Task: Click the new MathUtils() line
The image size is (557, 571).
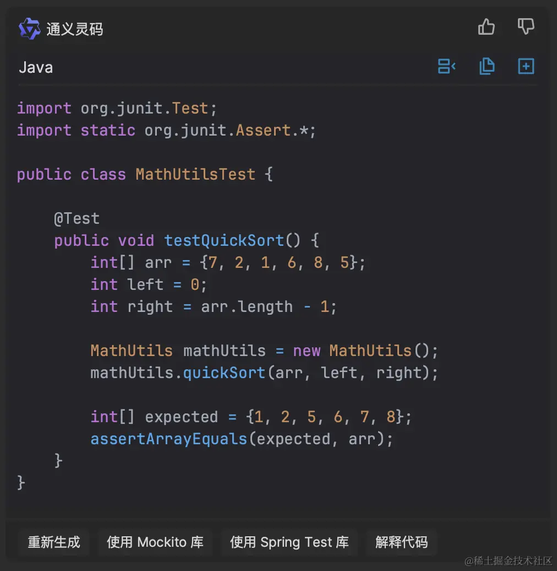Action: pos(264,351)
